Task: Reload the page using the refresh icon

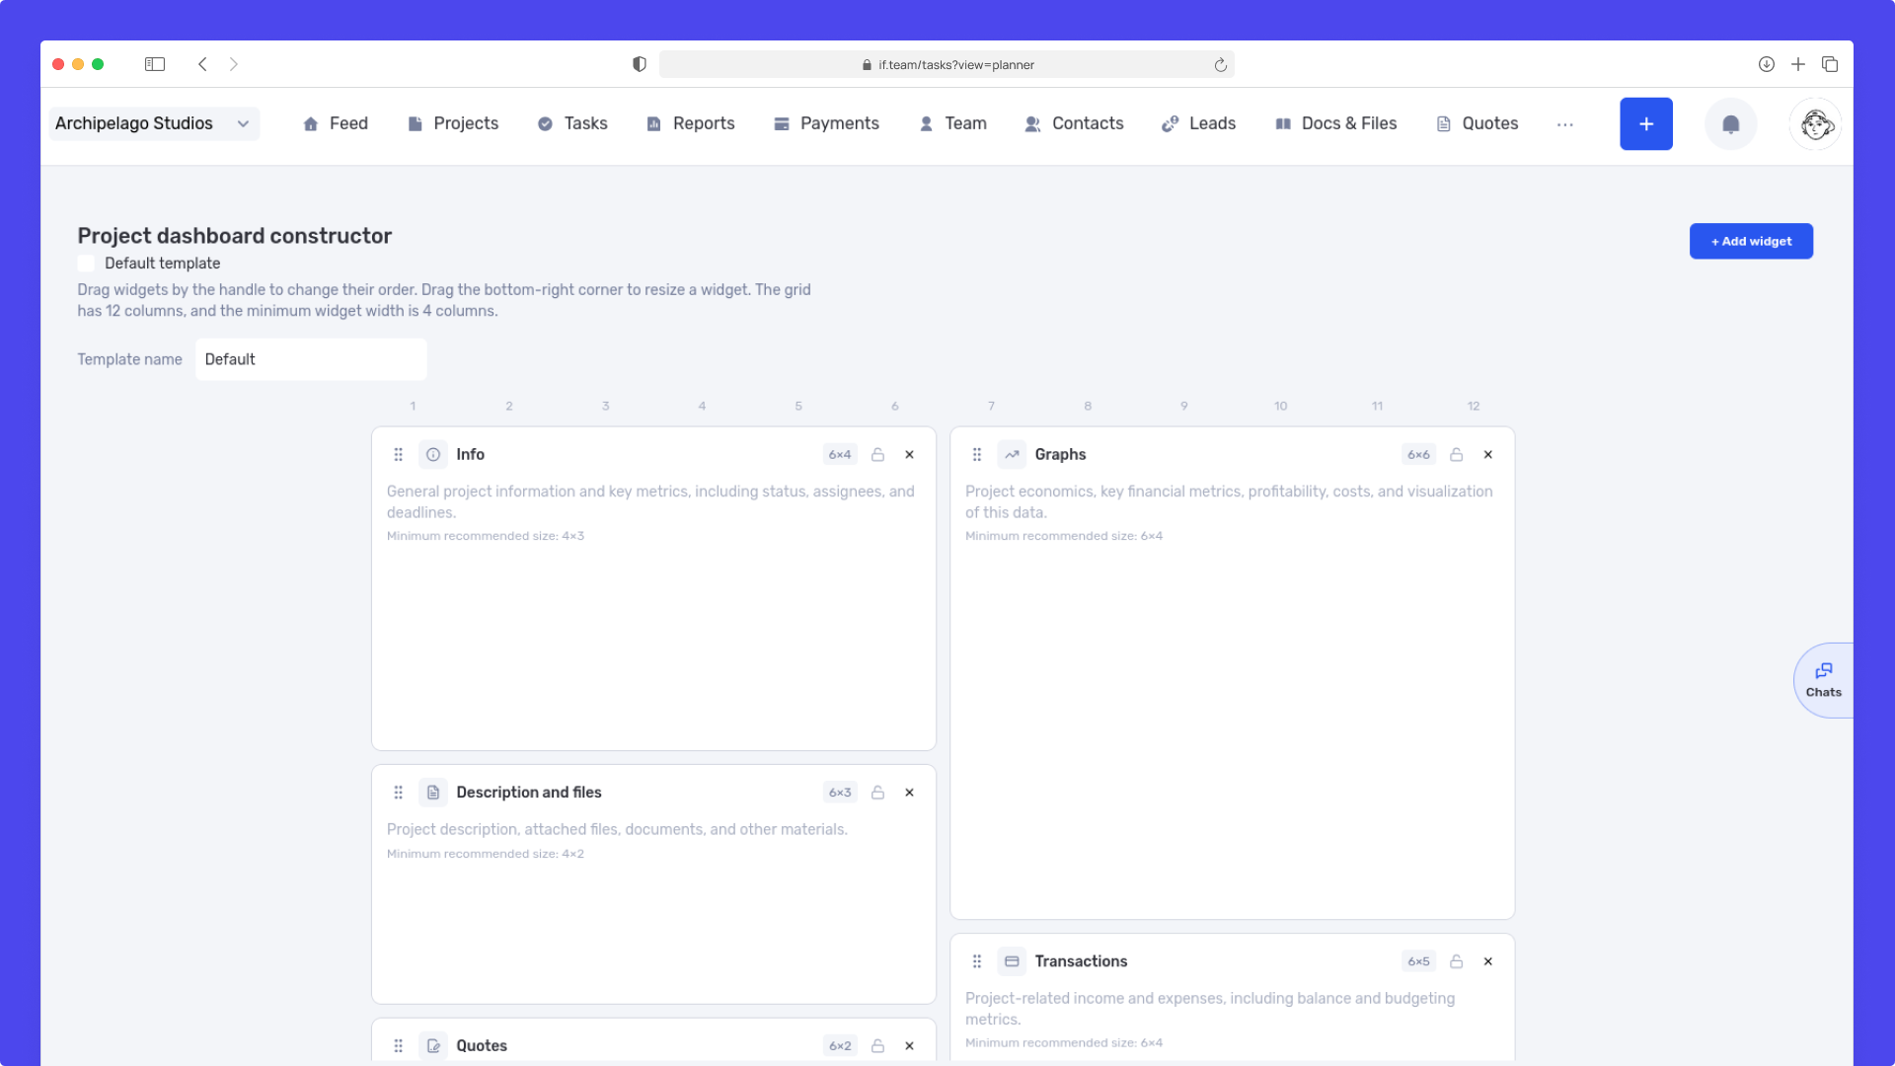Action: pyautogui.click(x=1220, y=65)
